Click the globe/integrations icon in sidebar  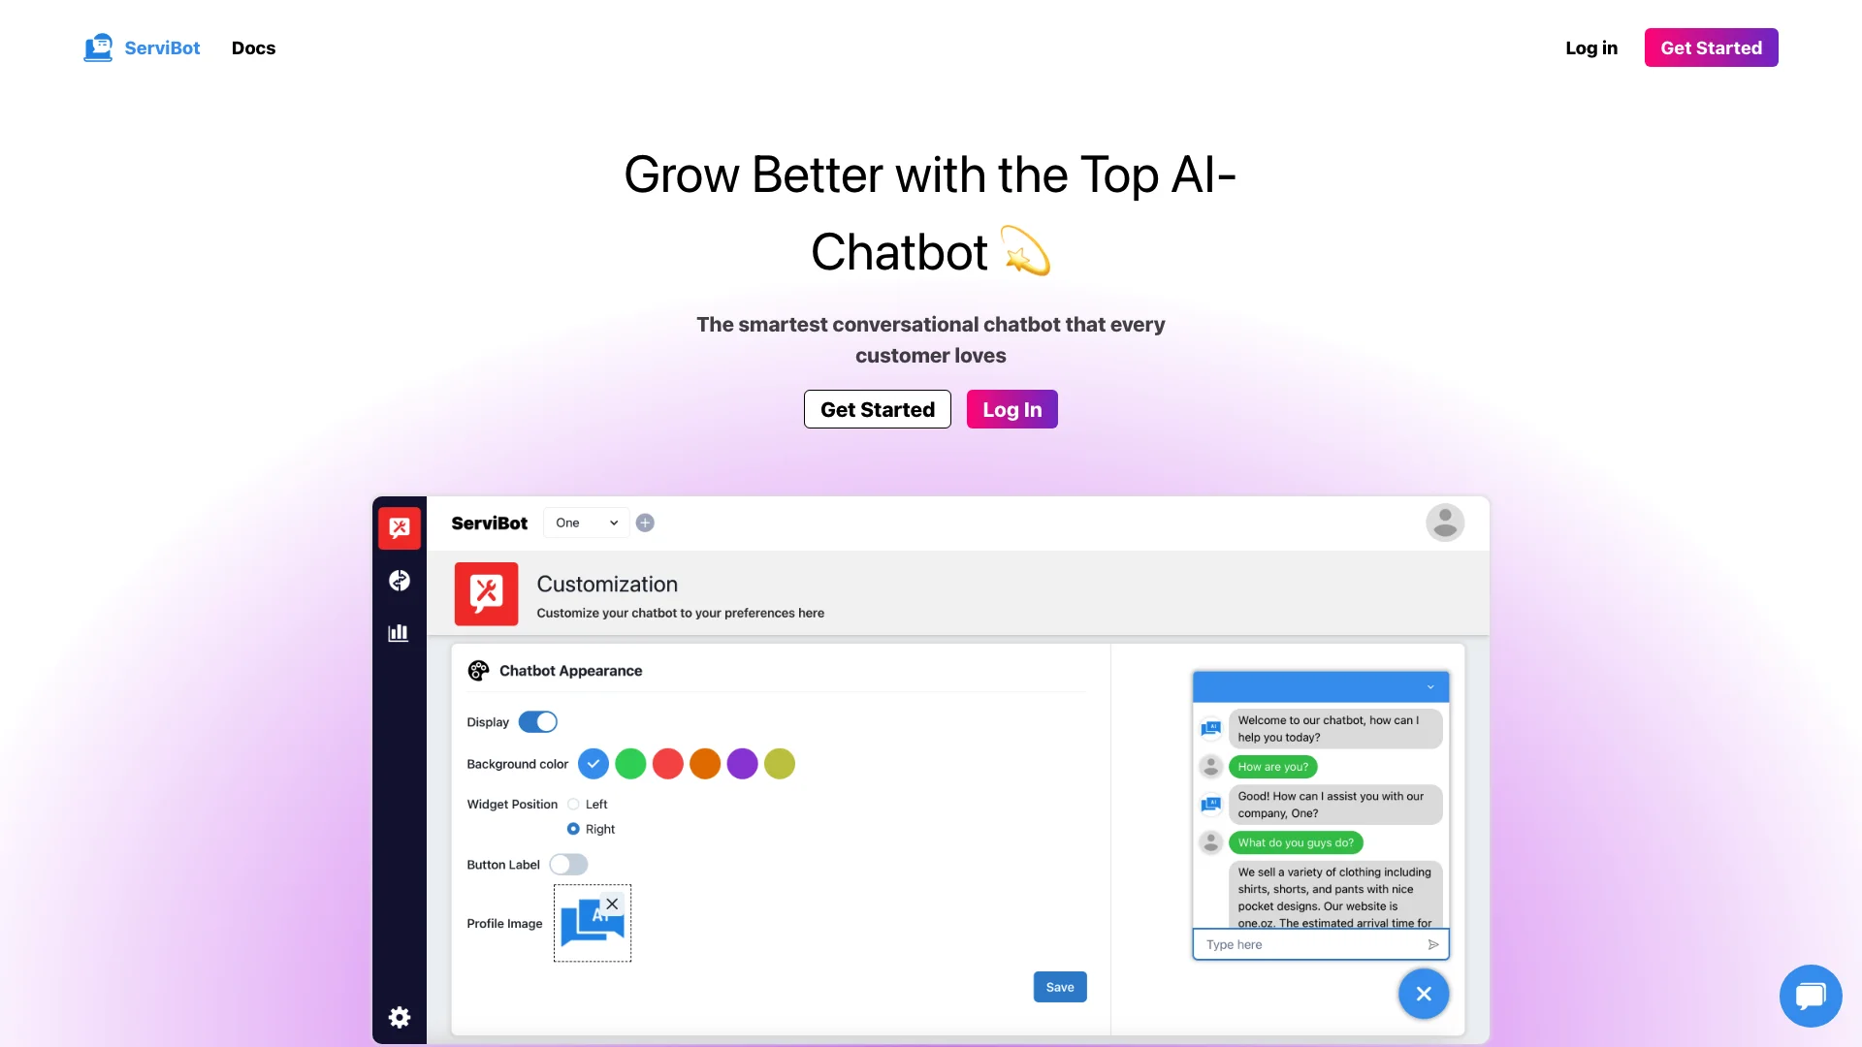[x=399, y=581]
